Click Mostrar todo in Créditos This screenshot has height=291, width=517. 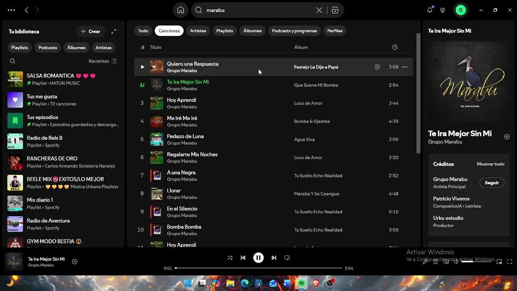490,164
